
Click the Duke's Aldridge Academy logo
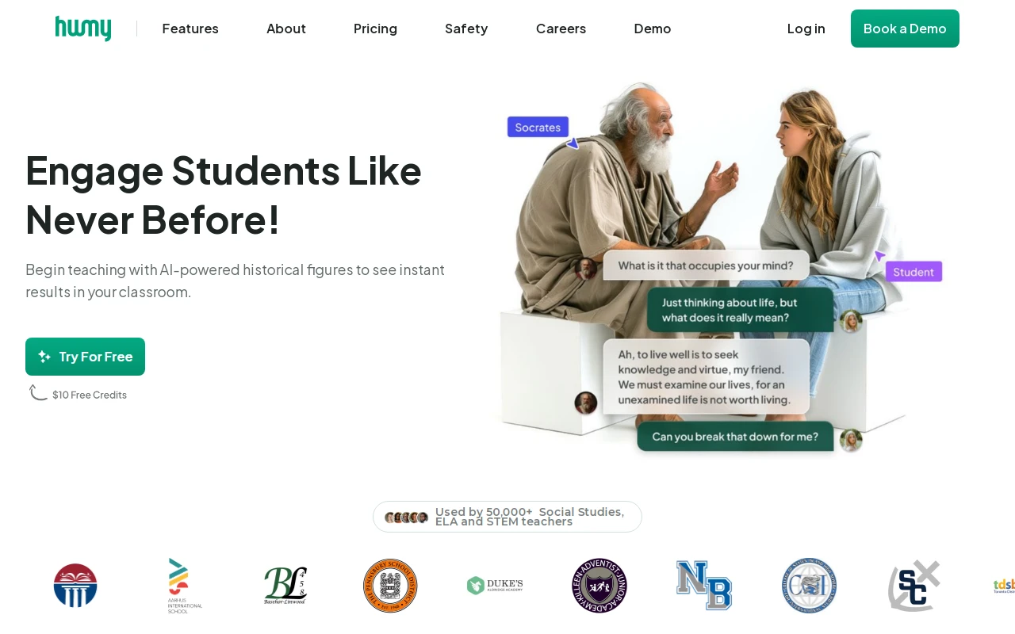495,586
